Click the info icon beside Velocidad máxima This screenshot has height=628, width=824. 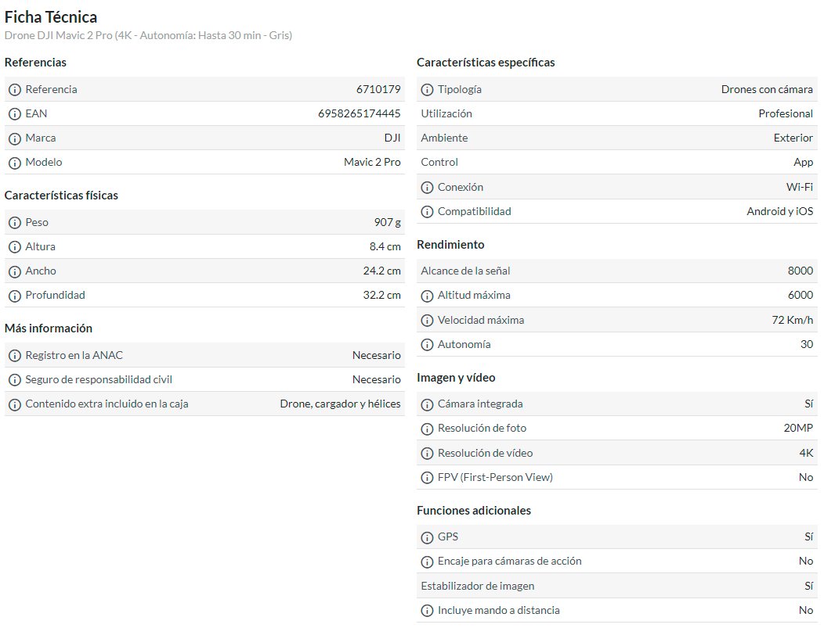(x=427, y=320)
